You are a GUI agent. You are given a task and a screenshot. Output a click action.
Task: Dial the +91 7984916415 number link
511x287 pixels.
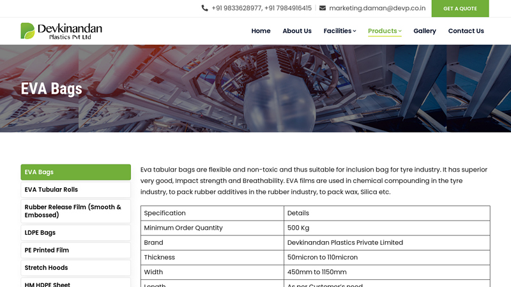tap(288, 8)
